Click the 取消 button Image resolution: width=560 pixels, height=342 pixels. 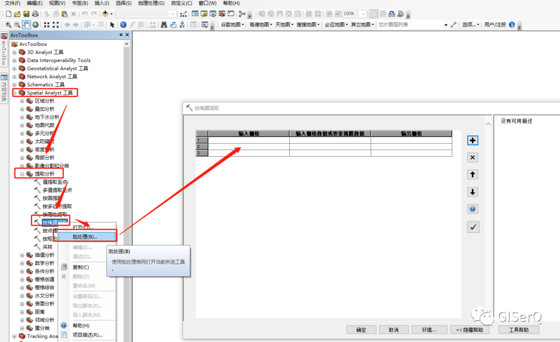pos(394,330)
